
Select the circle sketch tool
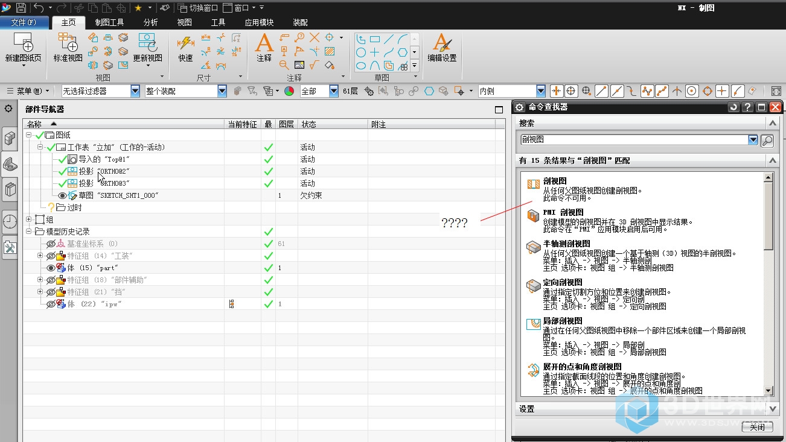coord(360,52)
